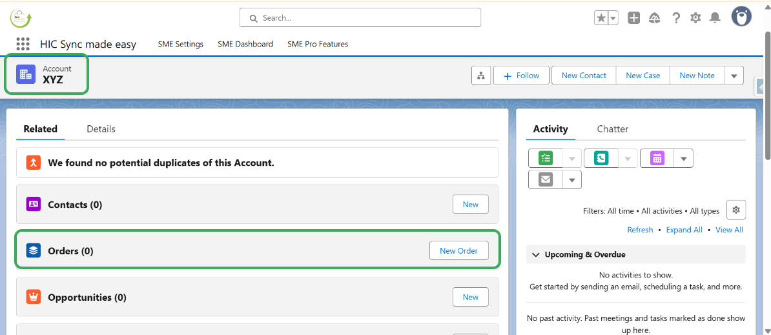Viewport: 771px width, 335px height.
Task: Open timeline filter settings gear
Action: pos(736,210)
